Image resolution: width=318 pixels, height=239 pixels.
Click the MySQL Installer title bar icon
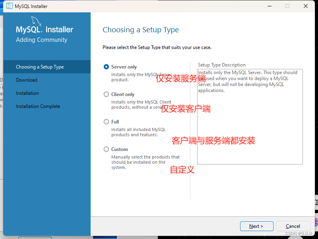click(x=9, y=6)
